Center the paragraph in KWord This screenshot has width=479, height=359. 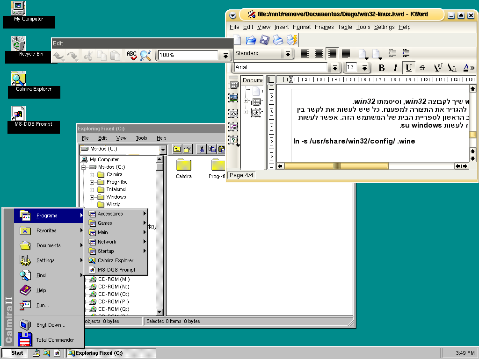tap(319, 53)
